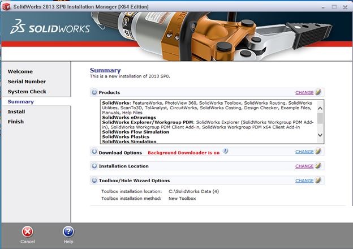Click CHANGE link for Toolbox/Hole Wizard Options
The height and width of the screenshot is (249, 353).
[x=304, y=181]
